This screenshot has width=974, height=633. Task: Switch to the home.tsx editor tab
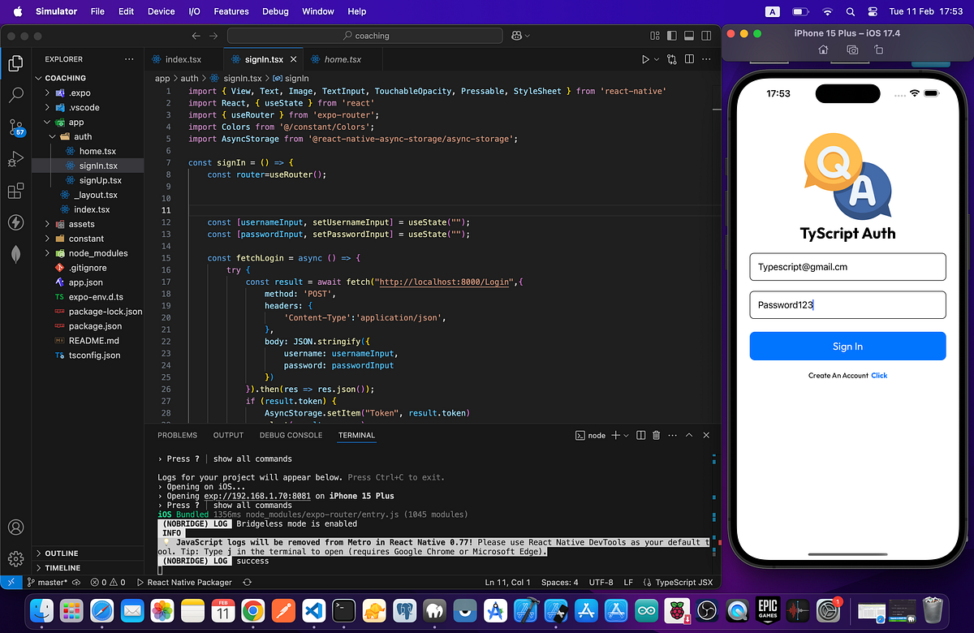pyautogui.click(x=341, y=58)
